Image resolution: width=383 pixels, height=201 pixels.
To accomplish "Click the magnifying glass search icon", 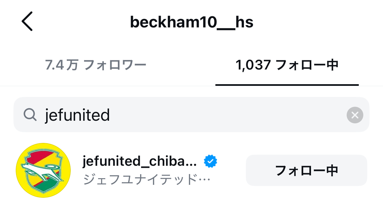I will tap(30, 115).
